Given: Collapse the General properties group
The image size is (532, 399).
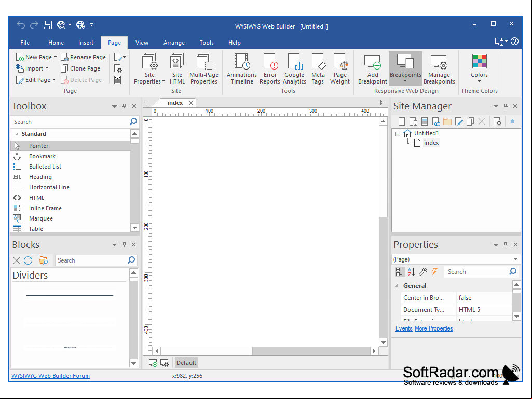Looking at the screenshot, I should coord(397,286).
